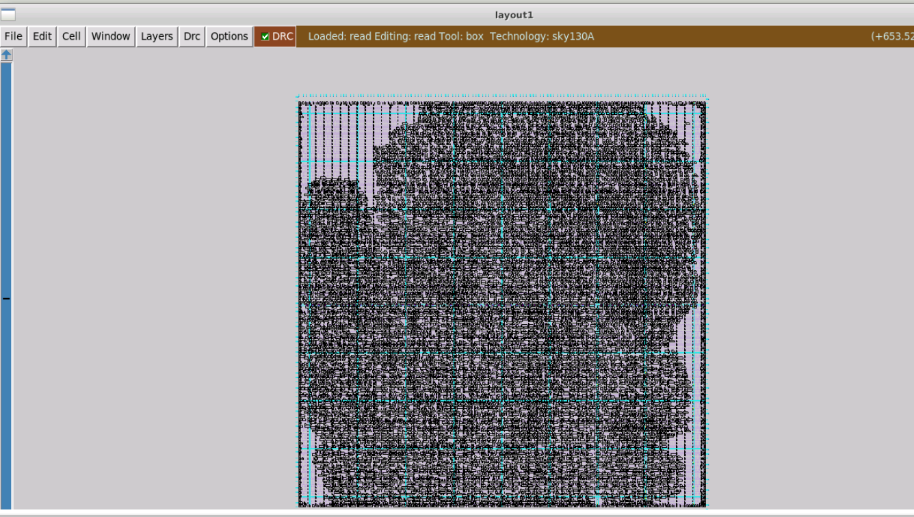
Task: Open the Drc menu
Action: pos(192,36)
